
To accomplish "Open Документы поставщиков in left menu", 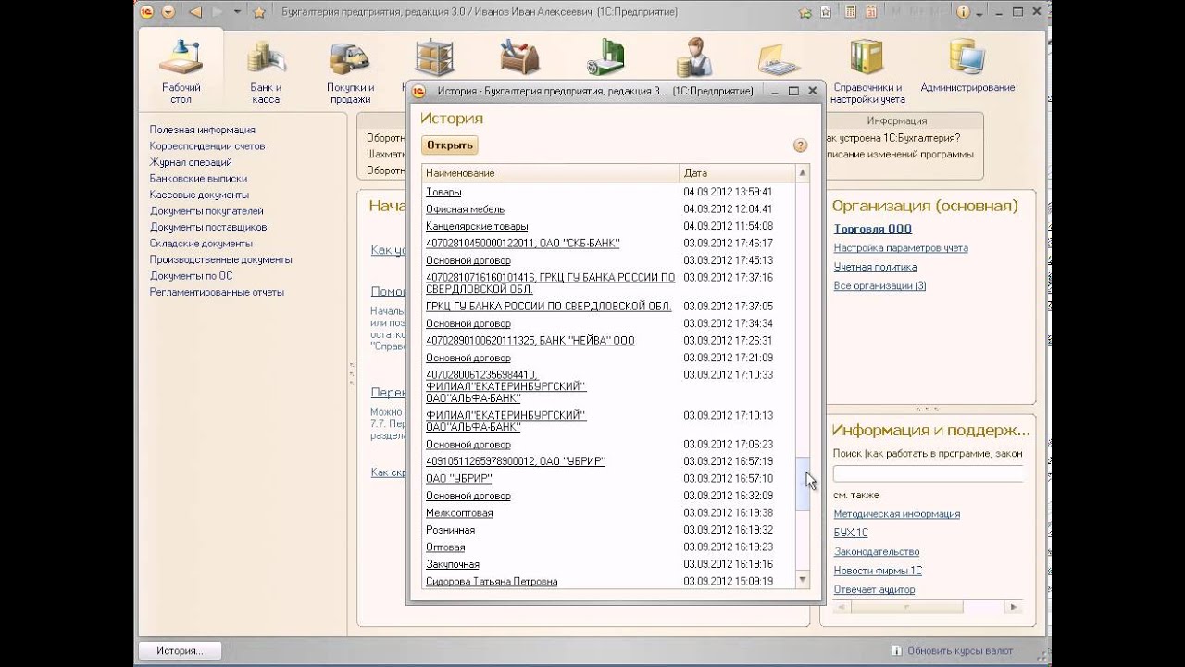I will 208,227.
